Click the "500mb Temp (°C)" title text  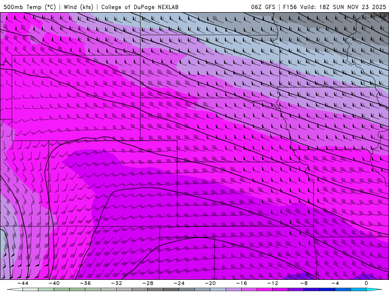(30, 7)
